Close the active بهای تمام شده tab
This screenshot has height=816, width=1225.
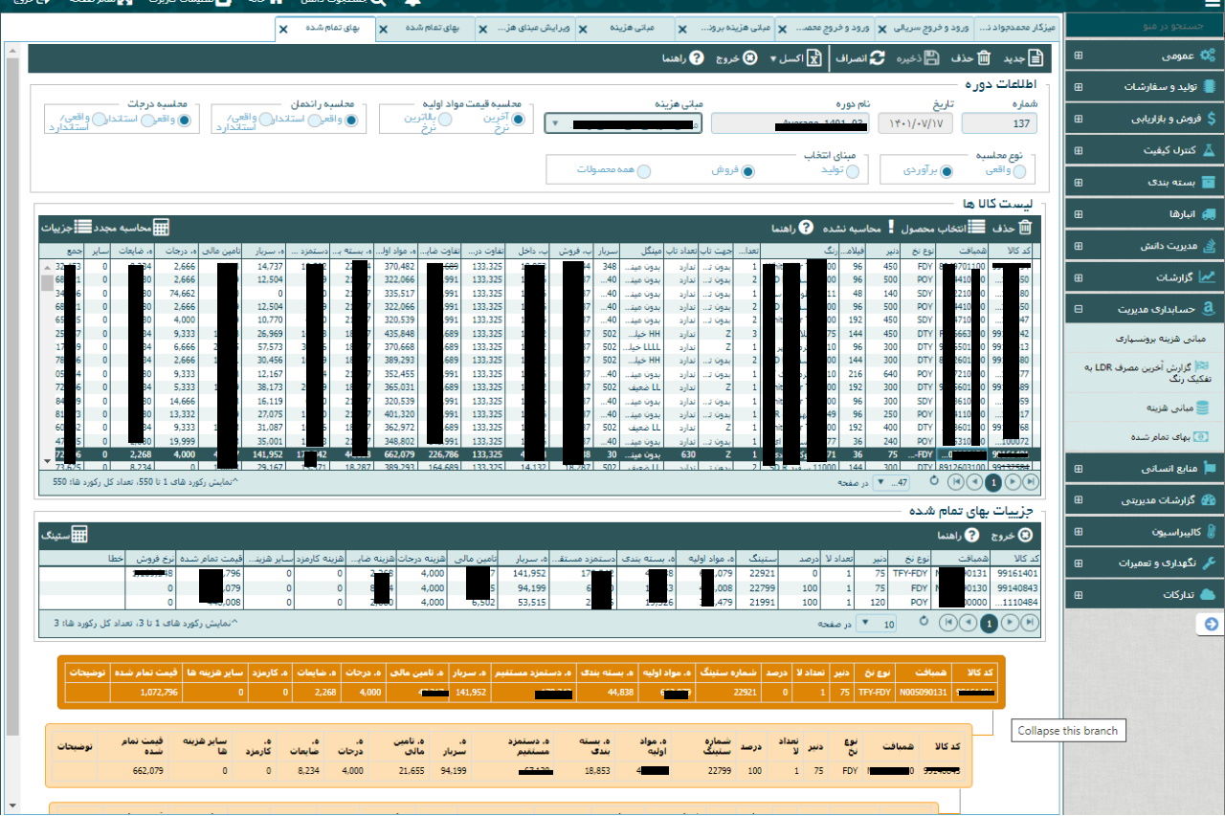283,30
